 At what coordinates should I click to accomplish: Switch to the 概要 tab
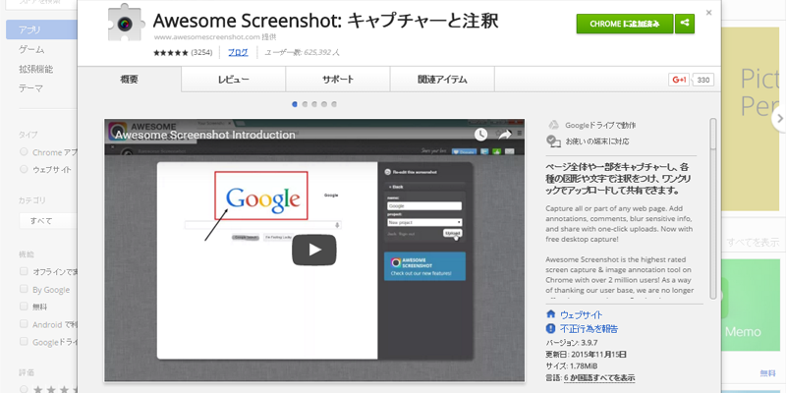tap(130, 80)
